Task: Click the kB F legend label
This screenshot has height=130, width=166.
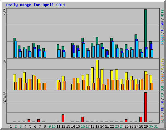Action: 162,119
